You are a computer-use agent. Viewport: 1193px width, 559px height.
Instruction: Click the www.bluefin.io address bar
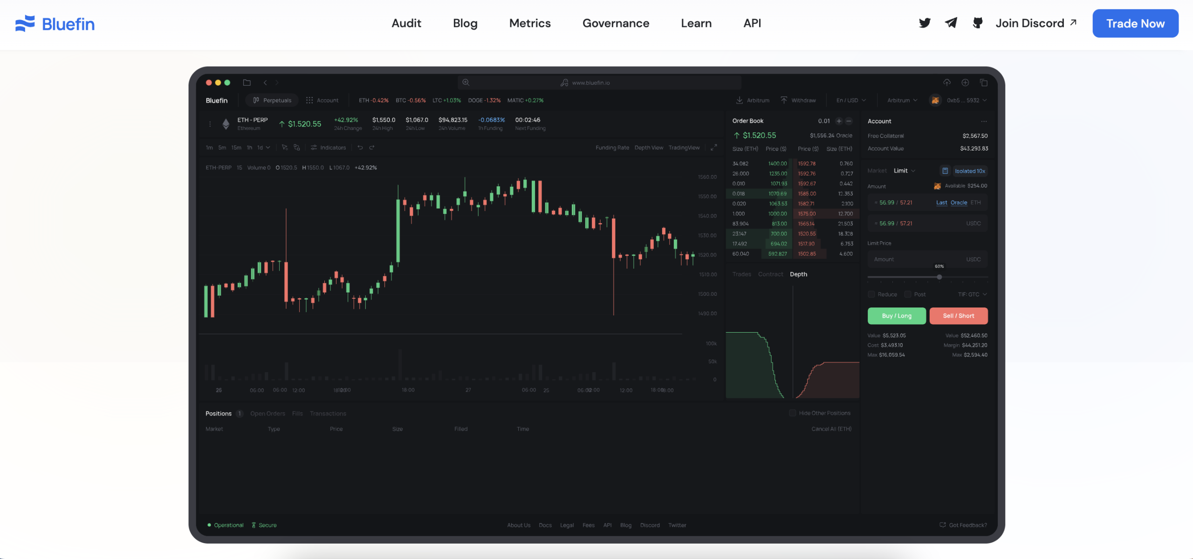click(x=599, y=82)
